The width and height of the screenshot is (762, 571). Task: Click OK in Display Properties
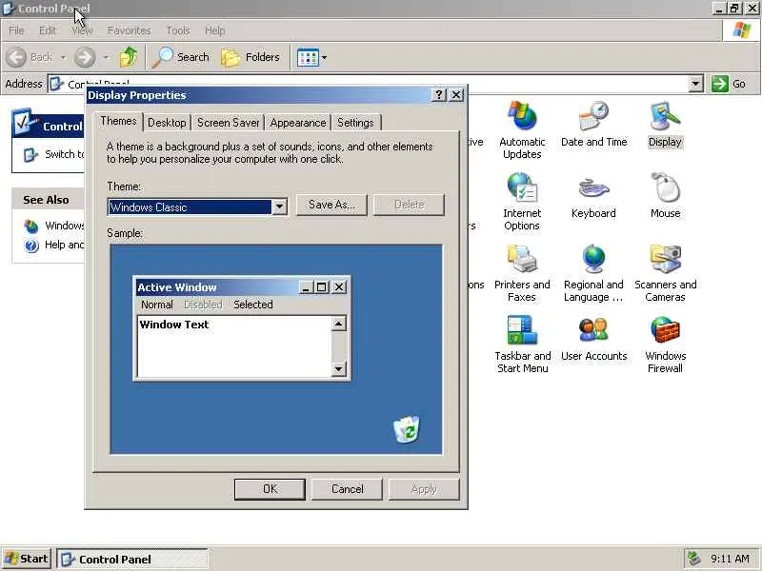point(270,489)
